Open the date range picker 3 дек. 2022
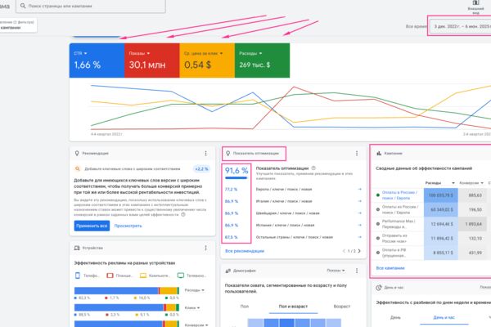This screenshot has width=491, height=327. click(460, 26)
